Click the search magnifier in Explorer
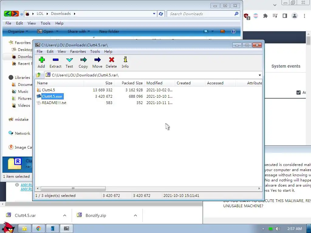 pyautogui.click(x=236, y=14)
